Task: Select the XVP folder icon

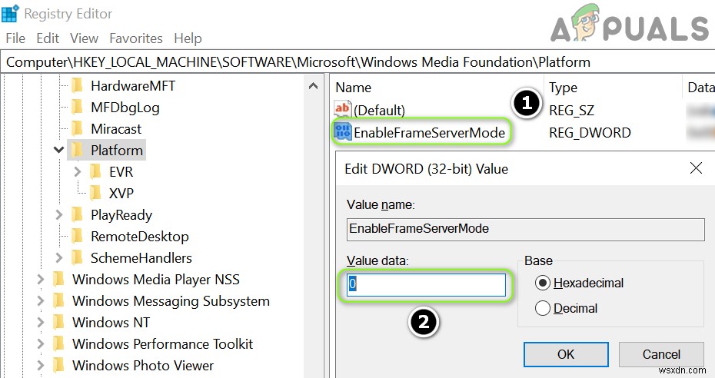Action: tap(95, 193)
